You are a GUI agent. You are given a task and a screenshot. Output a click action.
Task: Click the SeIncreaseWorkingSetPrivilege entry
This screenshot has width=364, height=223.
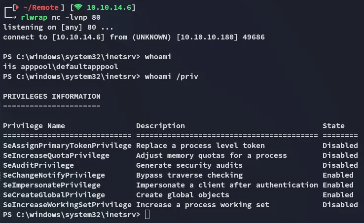click(x=67, y=205)
